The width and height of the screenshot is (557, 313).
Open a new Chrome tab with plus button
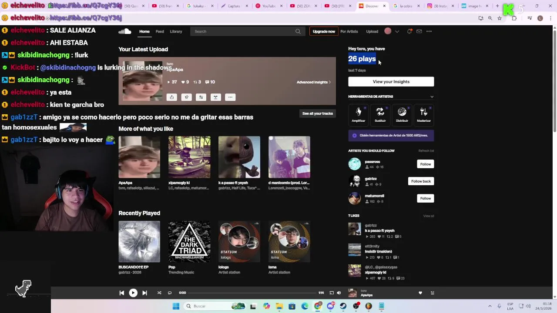(497, 6)
